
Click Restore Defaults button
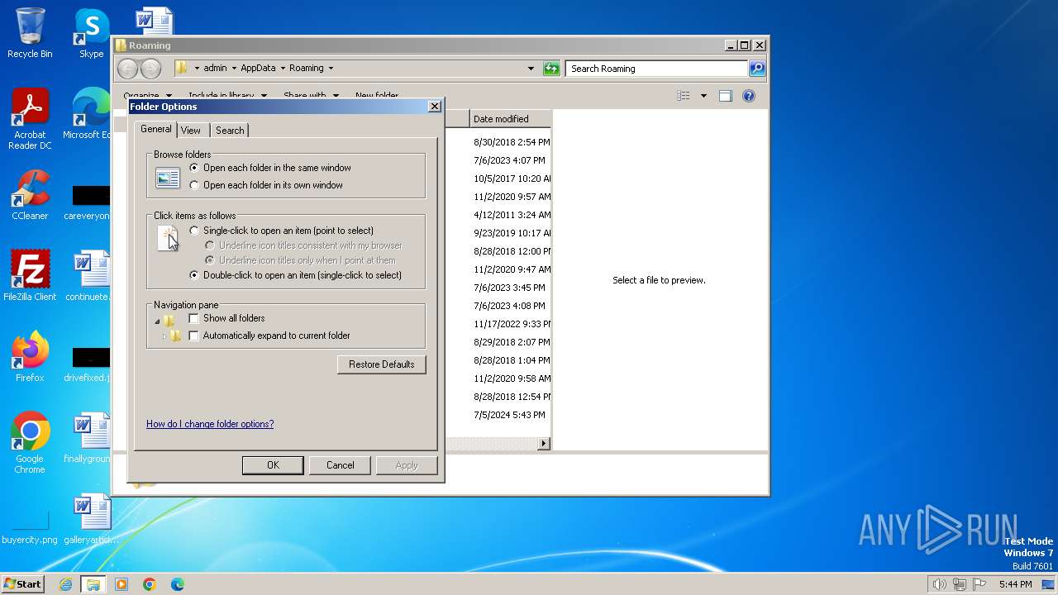pyautogui.click(x=382, y=364)
